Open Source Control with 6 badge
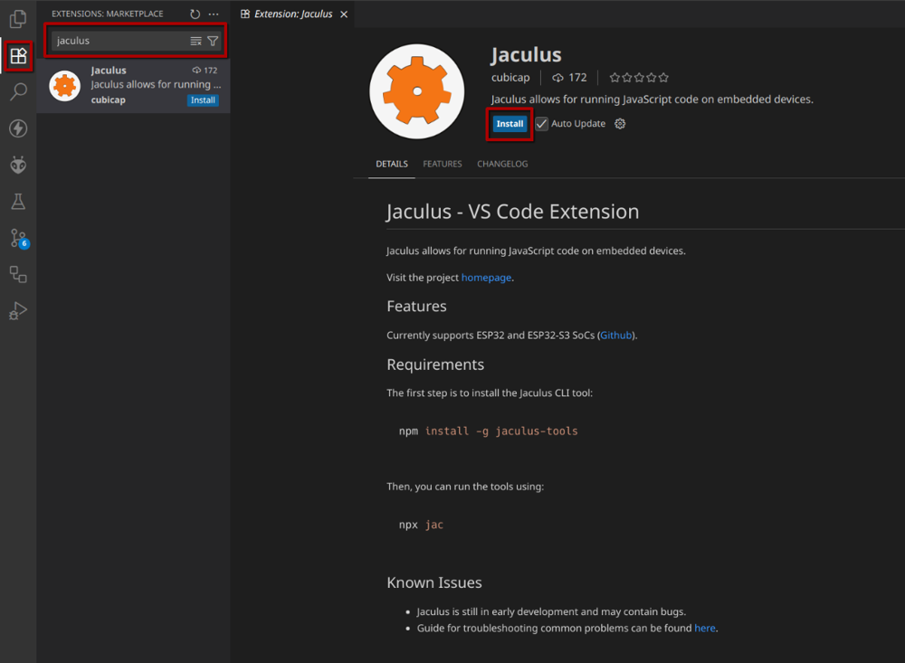This screenshot has height=663, width=905. [19, 238]
